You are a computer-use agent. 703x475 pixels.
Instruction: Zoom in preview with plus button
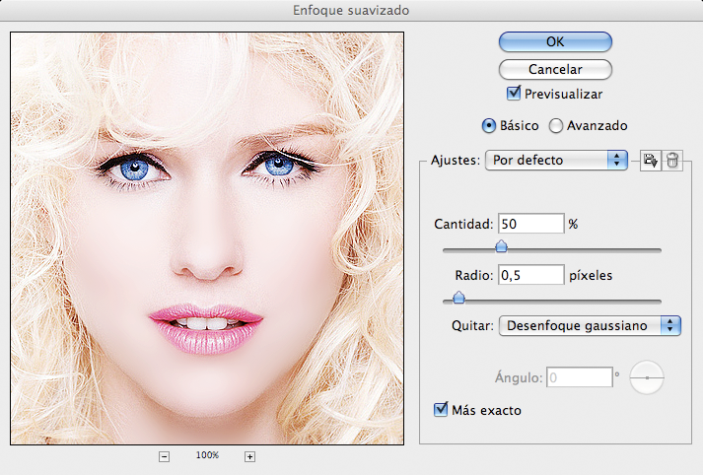(x=249, y=456)
